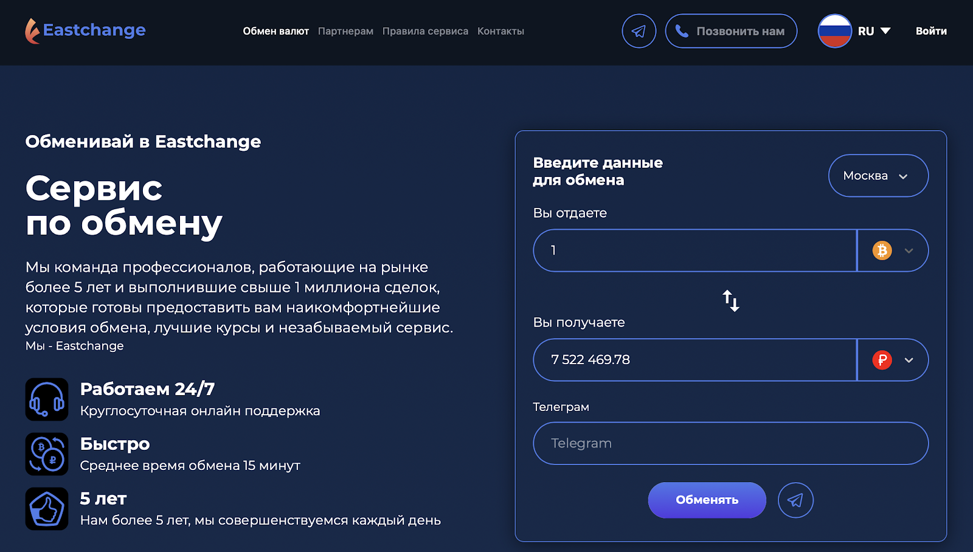Expand the Bitcoin currency chevron
973x552 pixels.
(909, 250)
